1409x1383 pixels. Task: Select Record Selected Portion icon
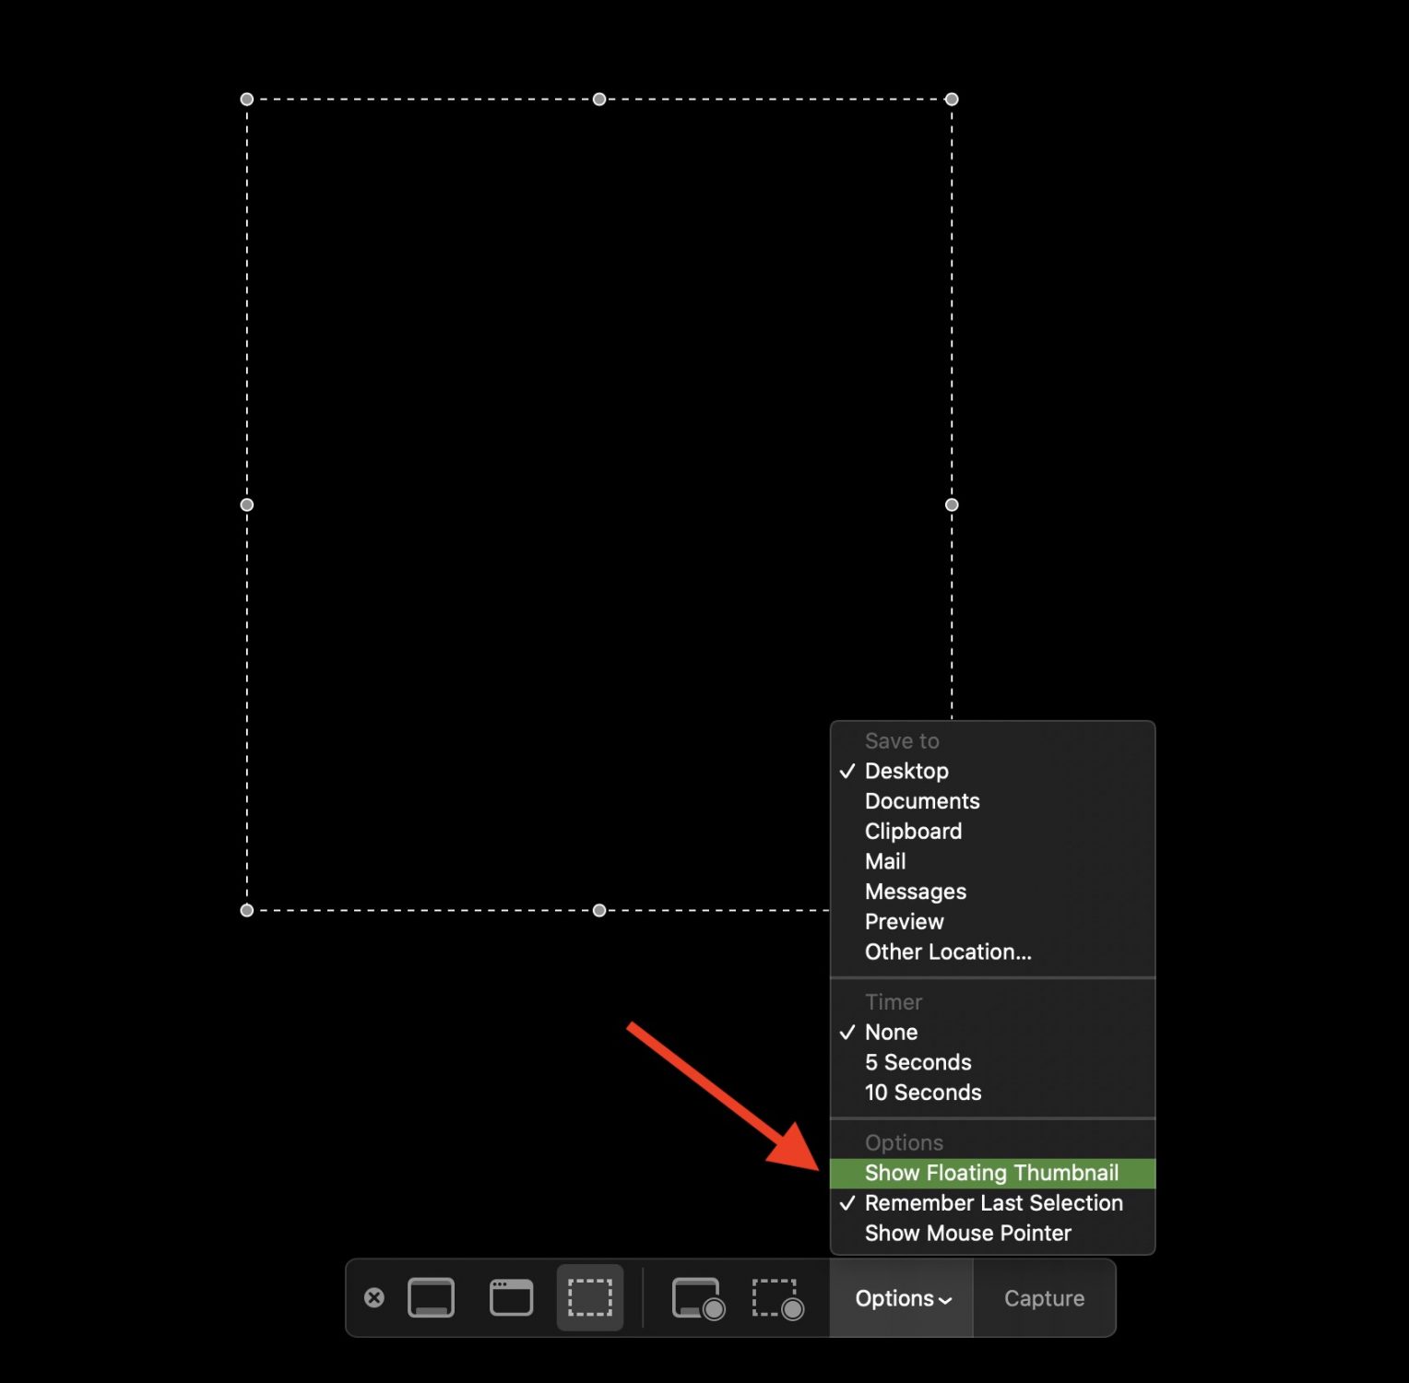pyautogui.click(x=777, y=1298)
